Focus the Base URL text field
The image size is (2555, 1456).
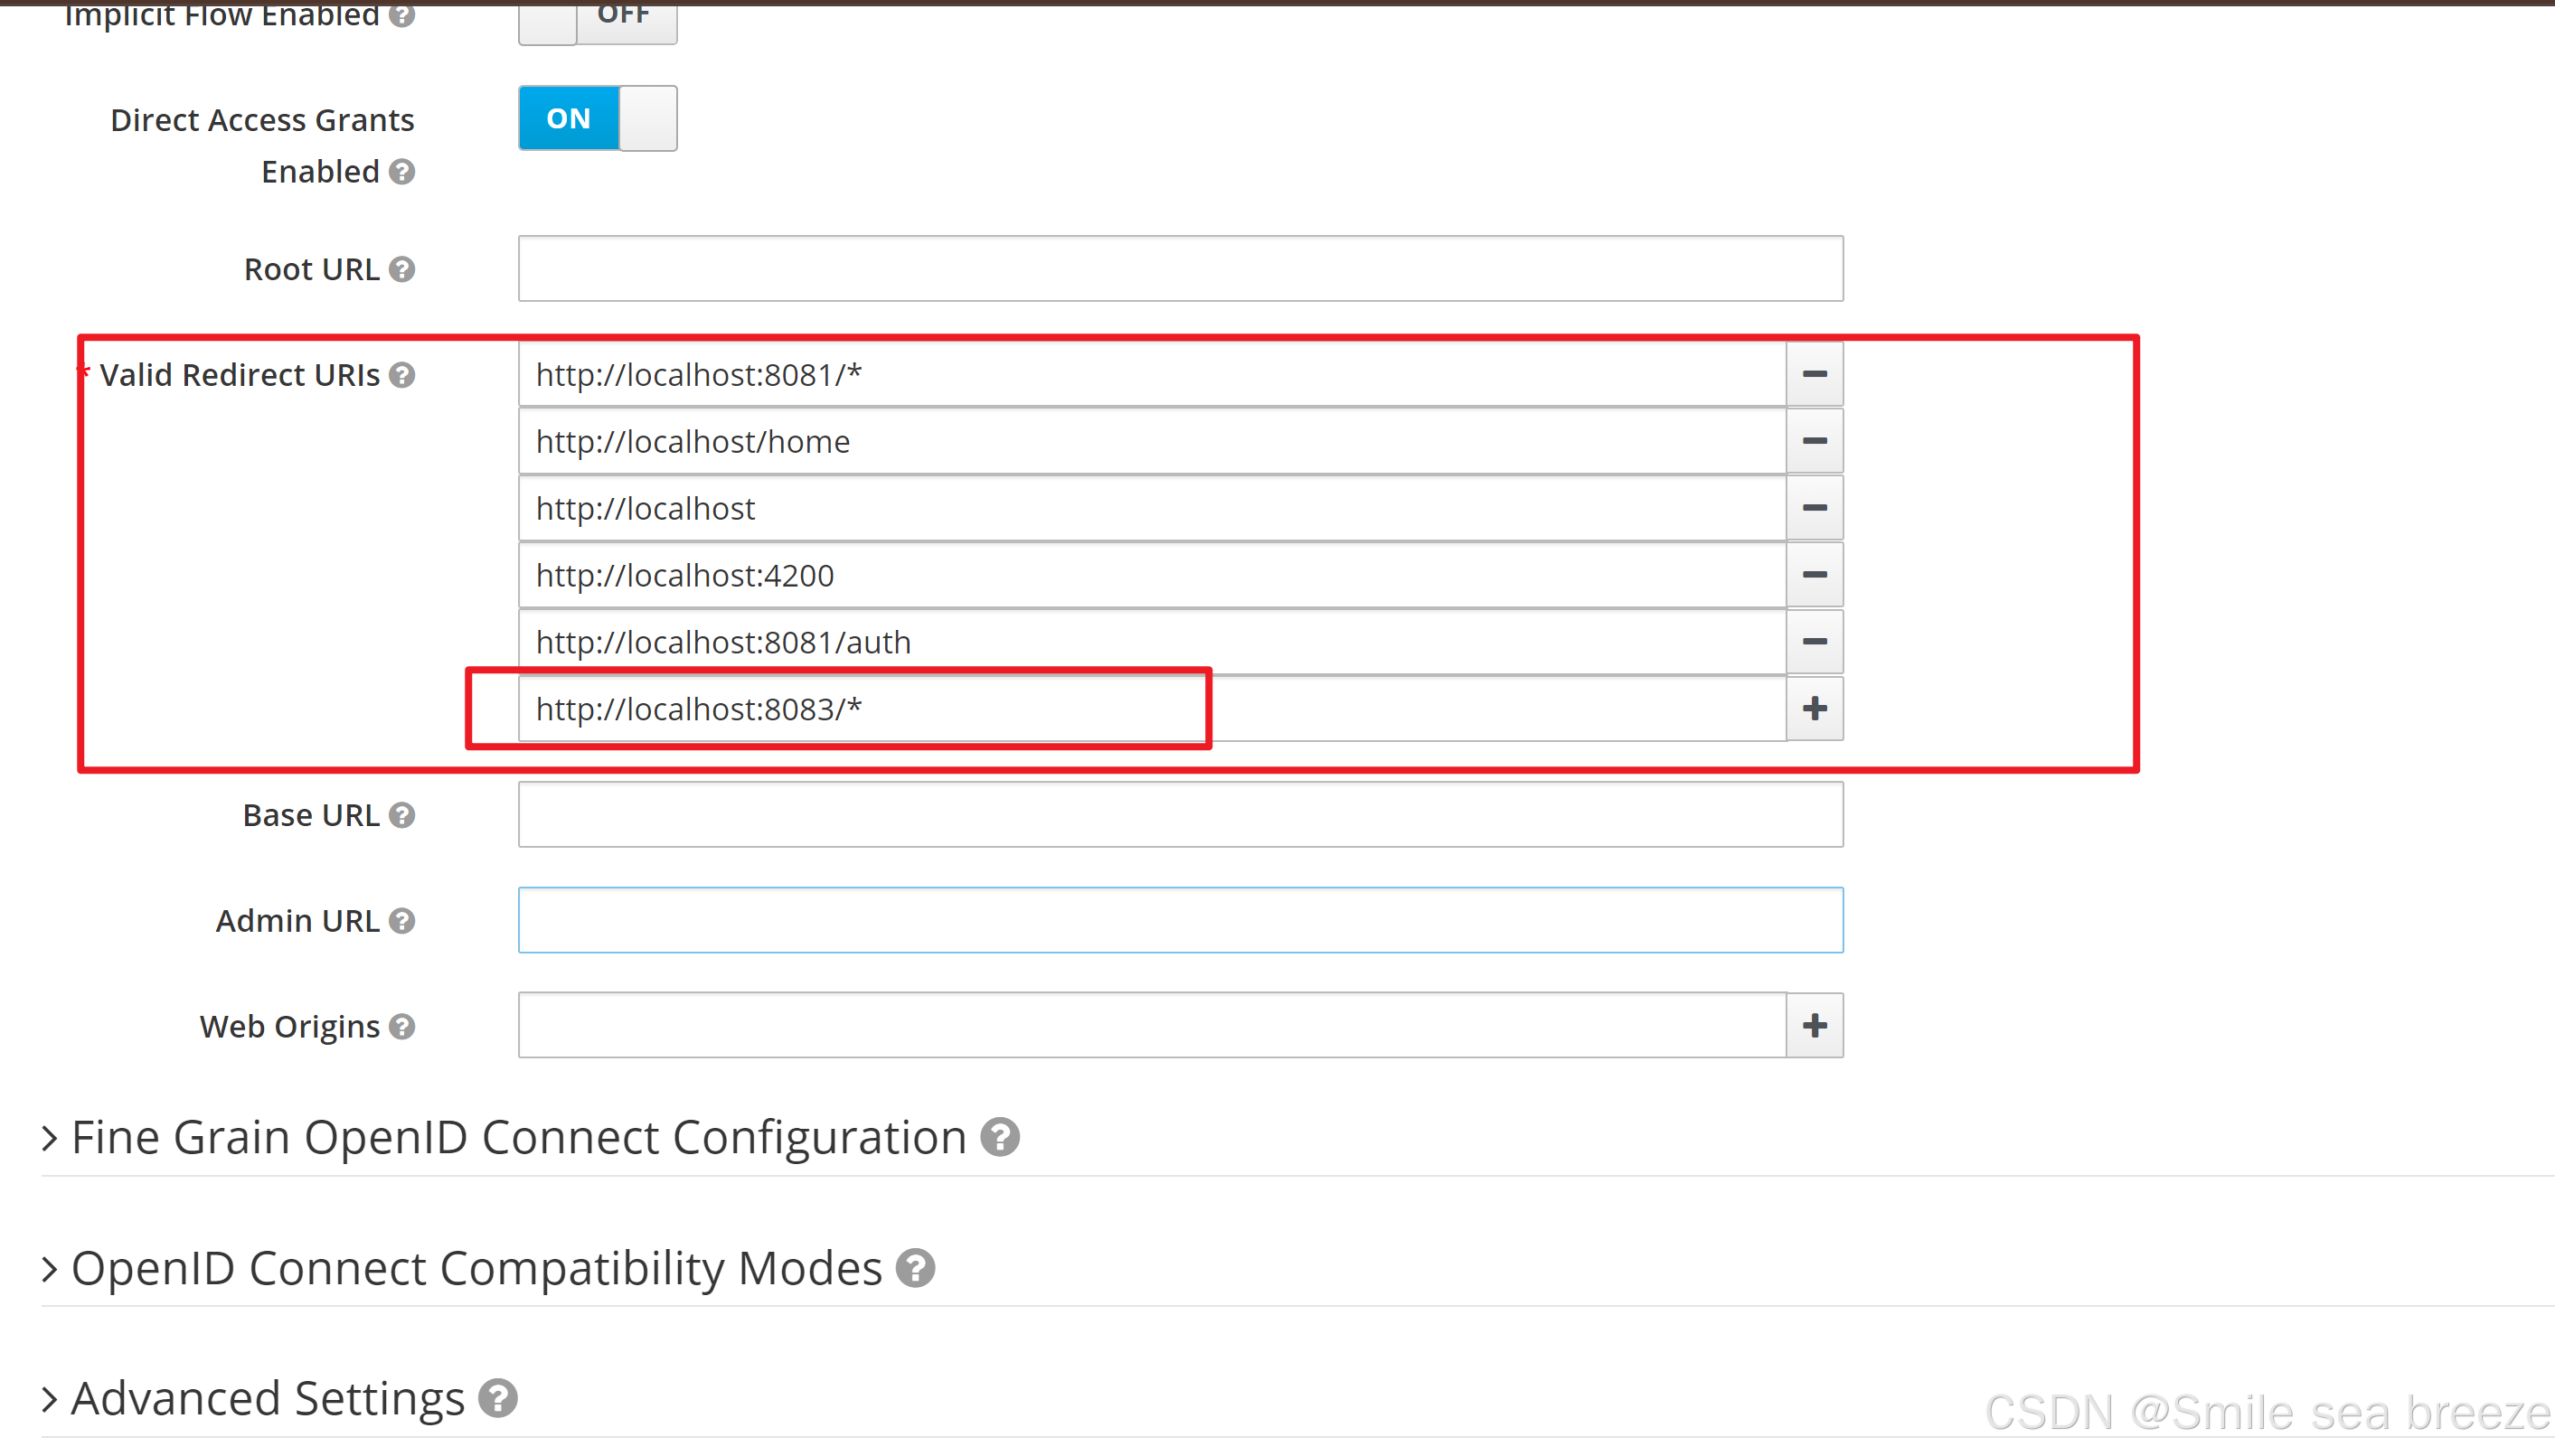click(x=1180, y=814)
